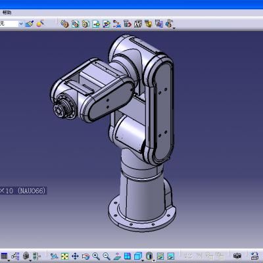Click the third top toolbar icon with yellow gear
The width and height of the screenshot is (263, 263).
tap(85, 24)
